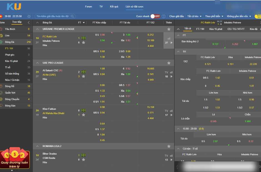Star the FC Rukh Lviv match
Viewport: 261px width, 172px height.
click(x=83, y=43)
